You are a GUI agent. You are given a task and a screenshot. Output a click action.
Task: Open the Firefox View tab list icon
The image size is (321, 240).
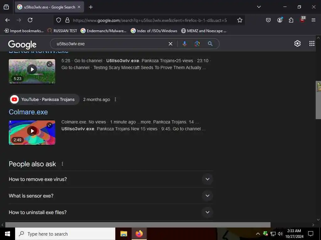click(x=6, y=7)
